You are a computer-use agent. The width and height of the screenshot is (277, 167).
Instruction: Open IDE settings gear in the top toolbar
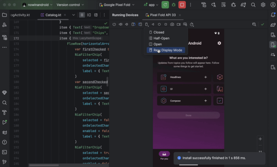coord(263,5)
